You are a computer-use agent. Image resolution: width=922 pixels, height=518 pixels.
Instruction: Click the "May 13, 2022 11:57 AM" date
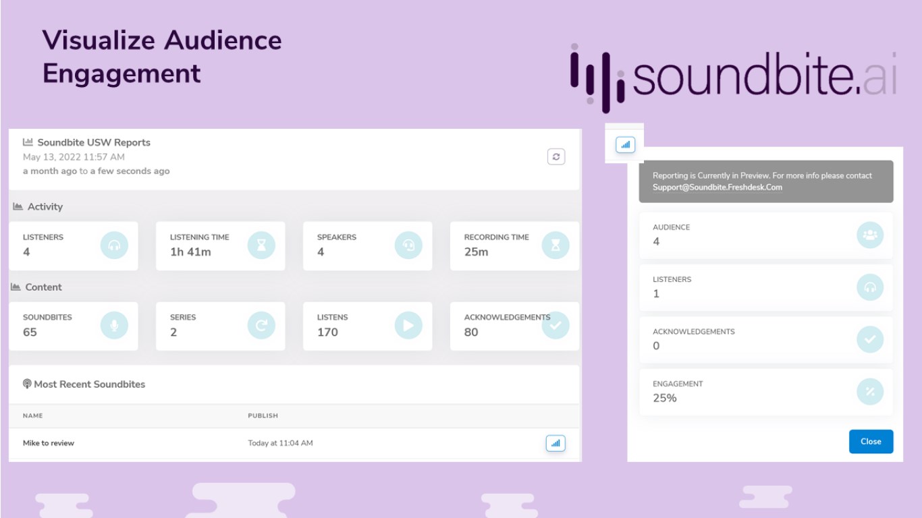74,157
